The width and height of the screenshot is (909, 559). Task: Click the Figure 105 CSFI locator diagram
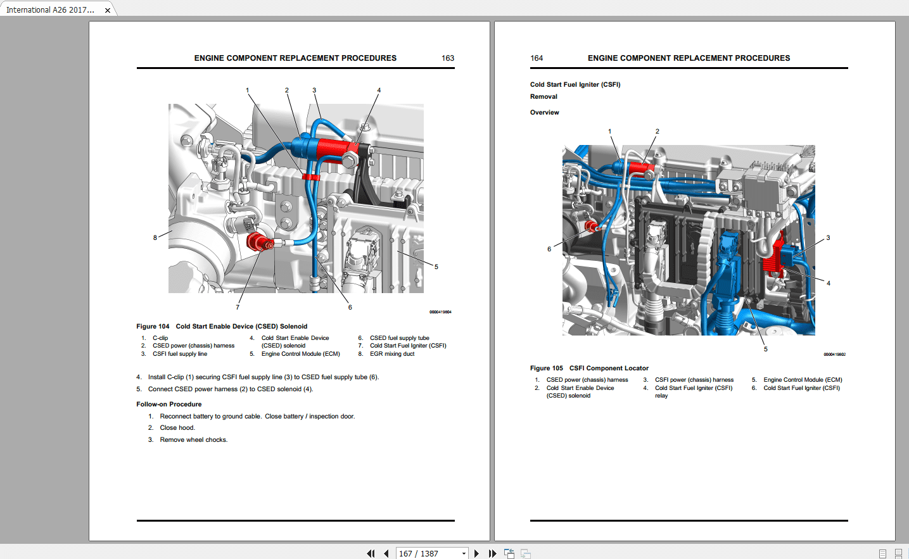[x=689, y=240]
